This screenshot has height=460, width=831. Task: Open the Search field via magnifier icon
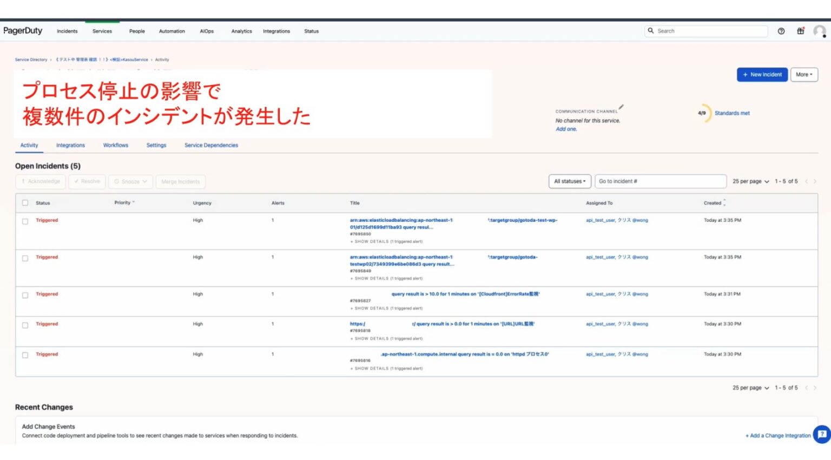pos(651,31)
